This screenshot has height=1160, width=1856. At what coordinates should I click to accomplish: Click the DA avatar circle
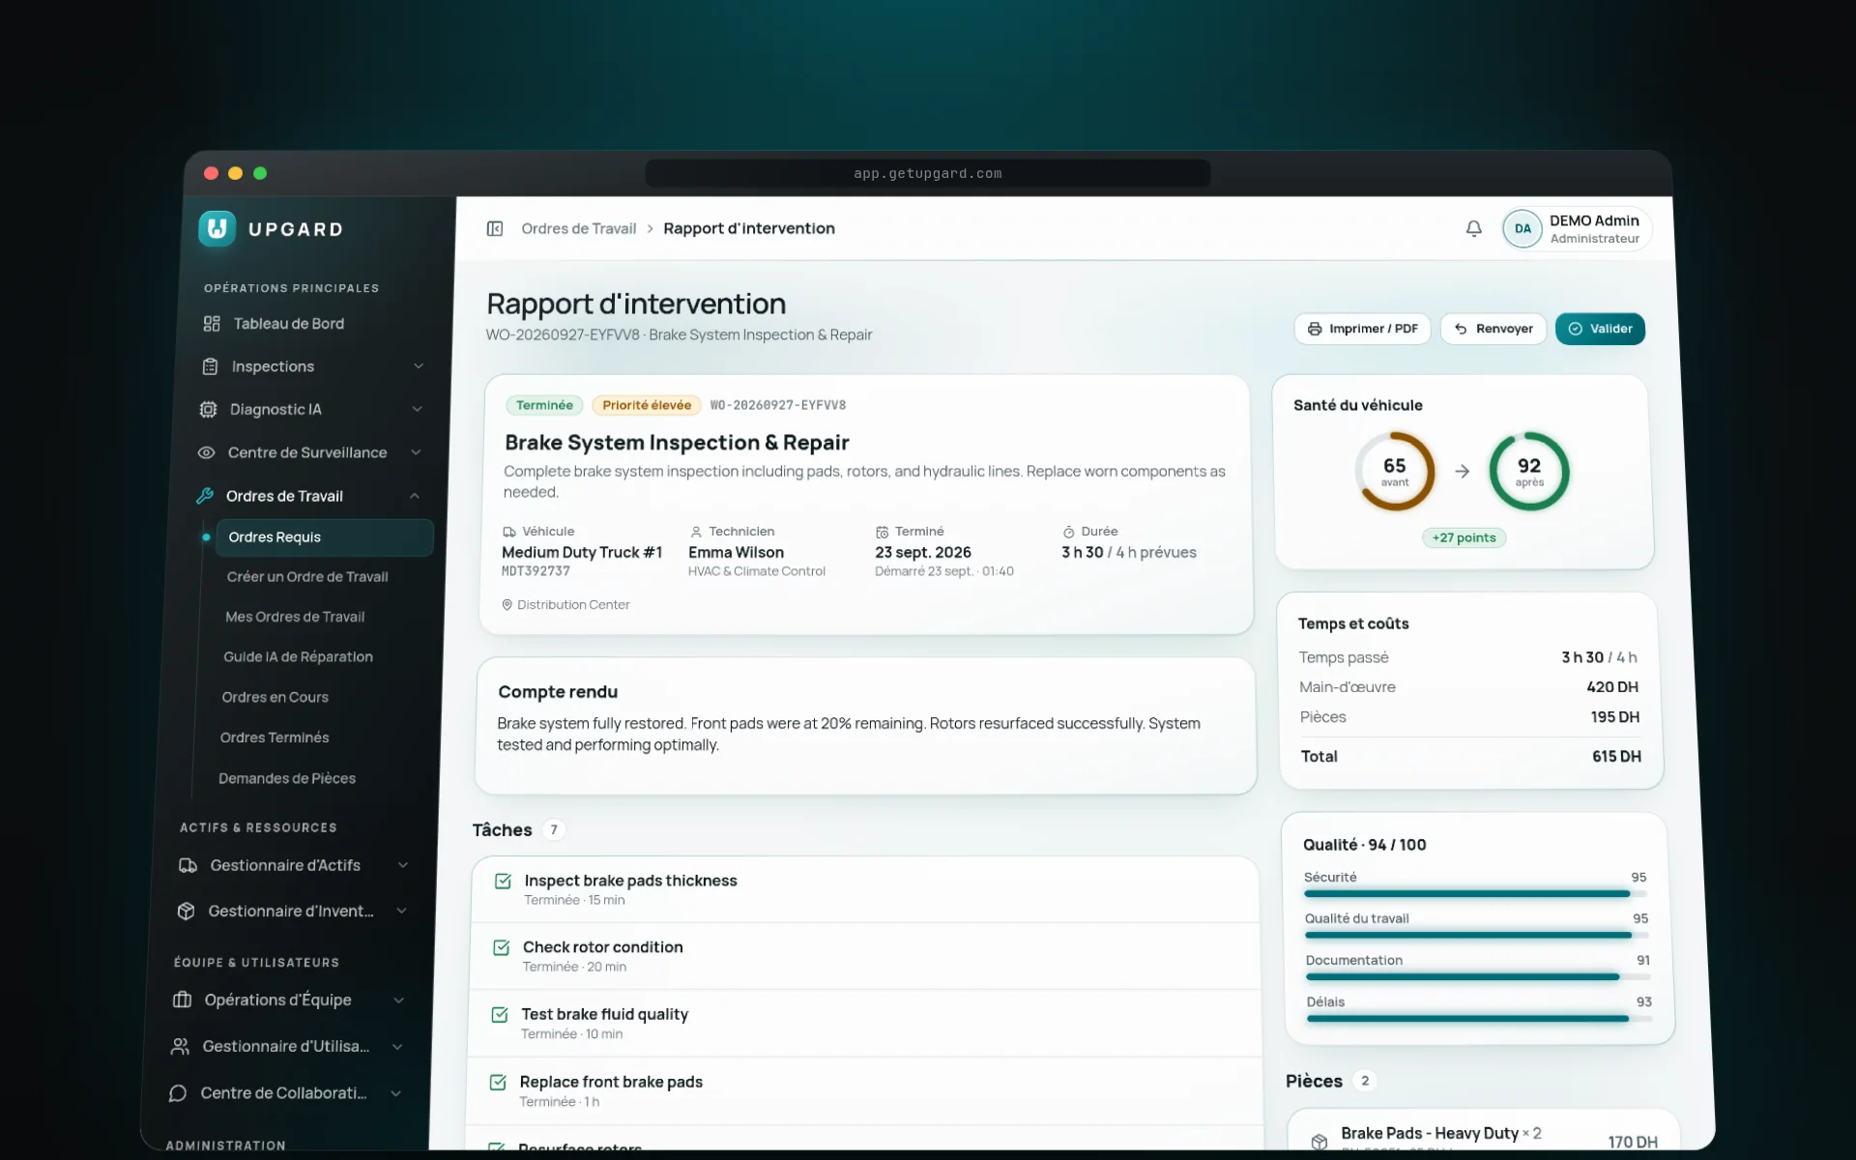pos(1522,229)
